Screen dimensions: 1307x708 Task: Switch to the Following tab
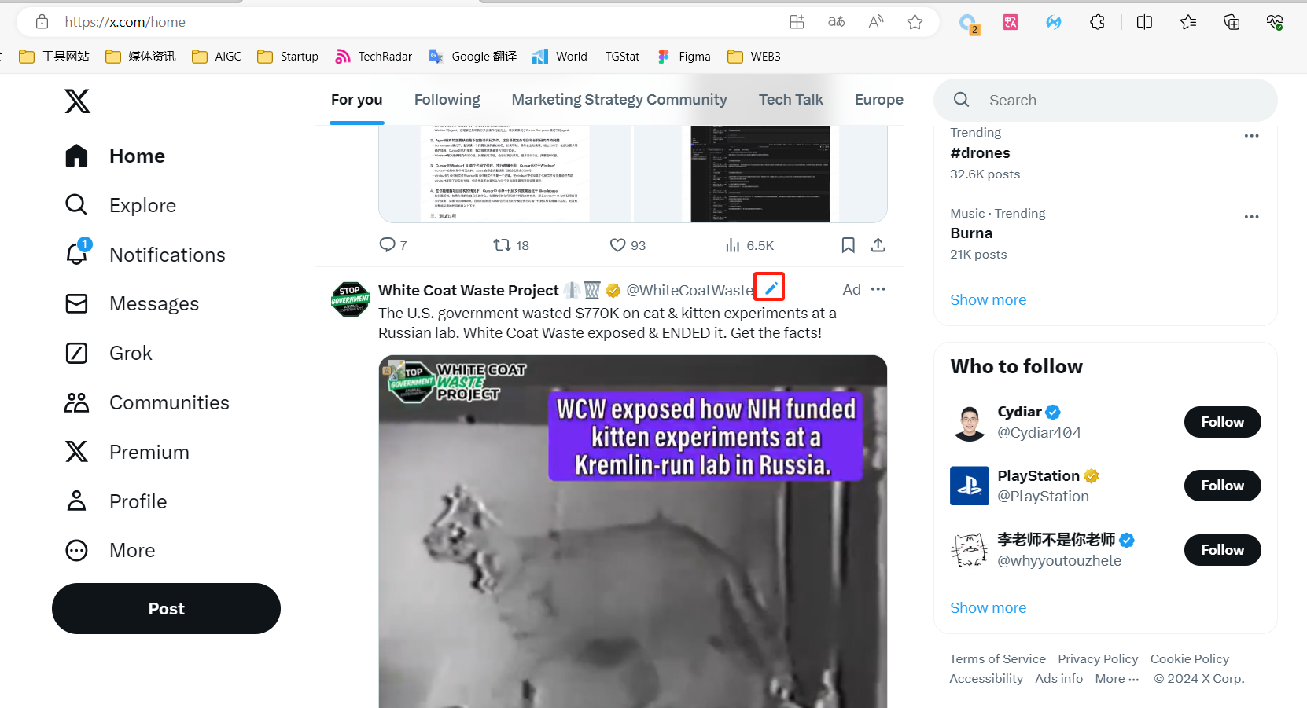(x=447, y=100)
